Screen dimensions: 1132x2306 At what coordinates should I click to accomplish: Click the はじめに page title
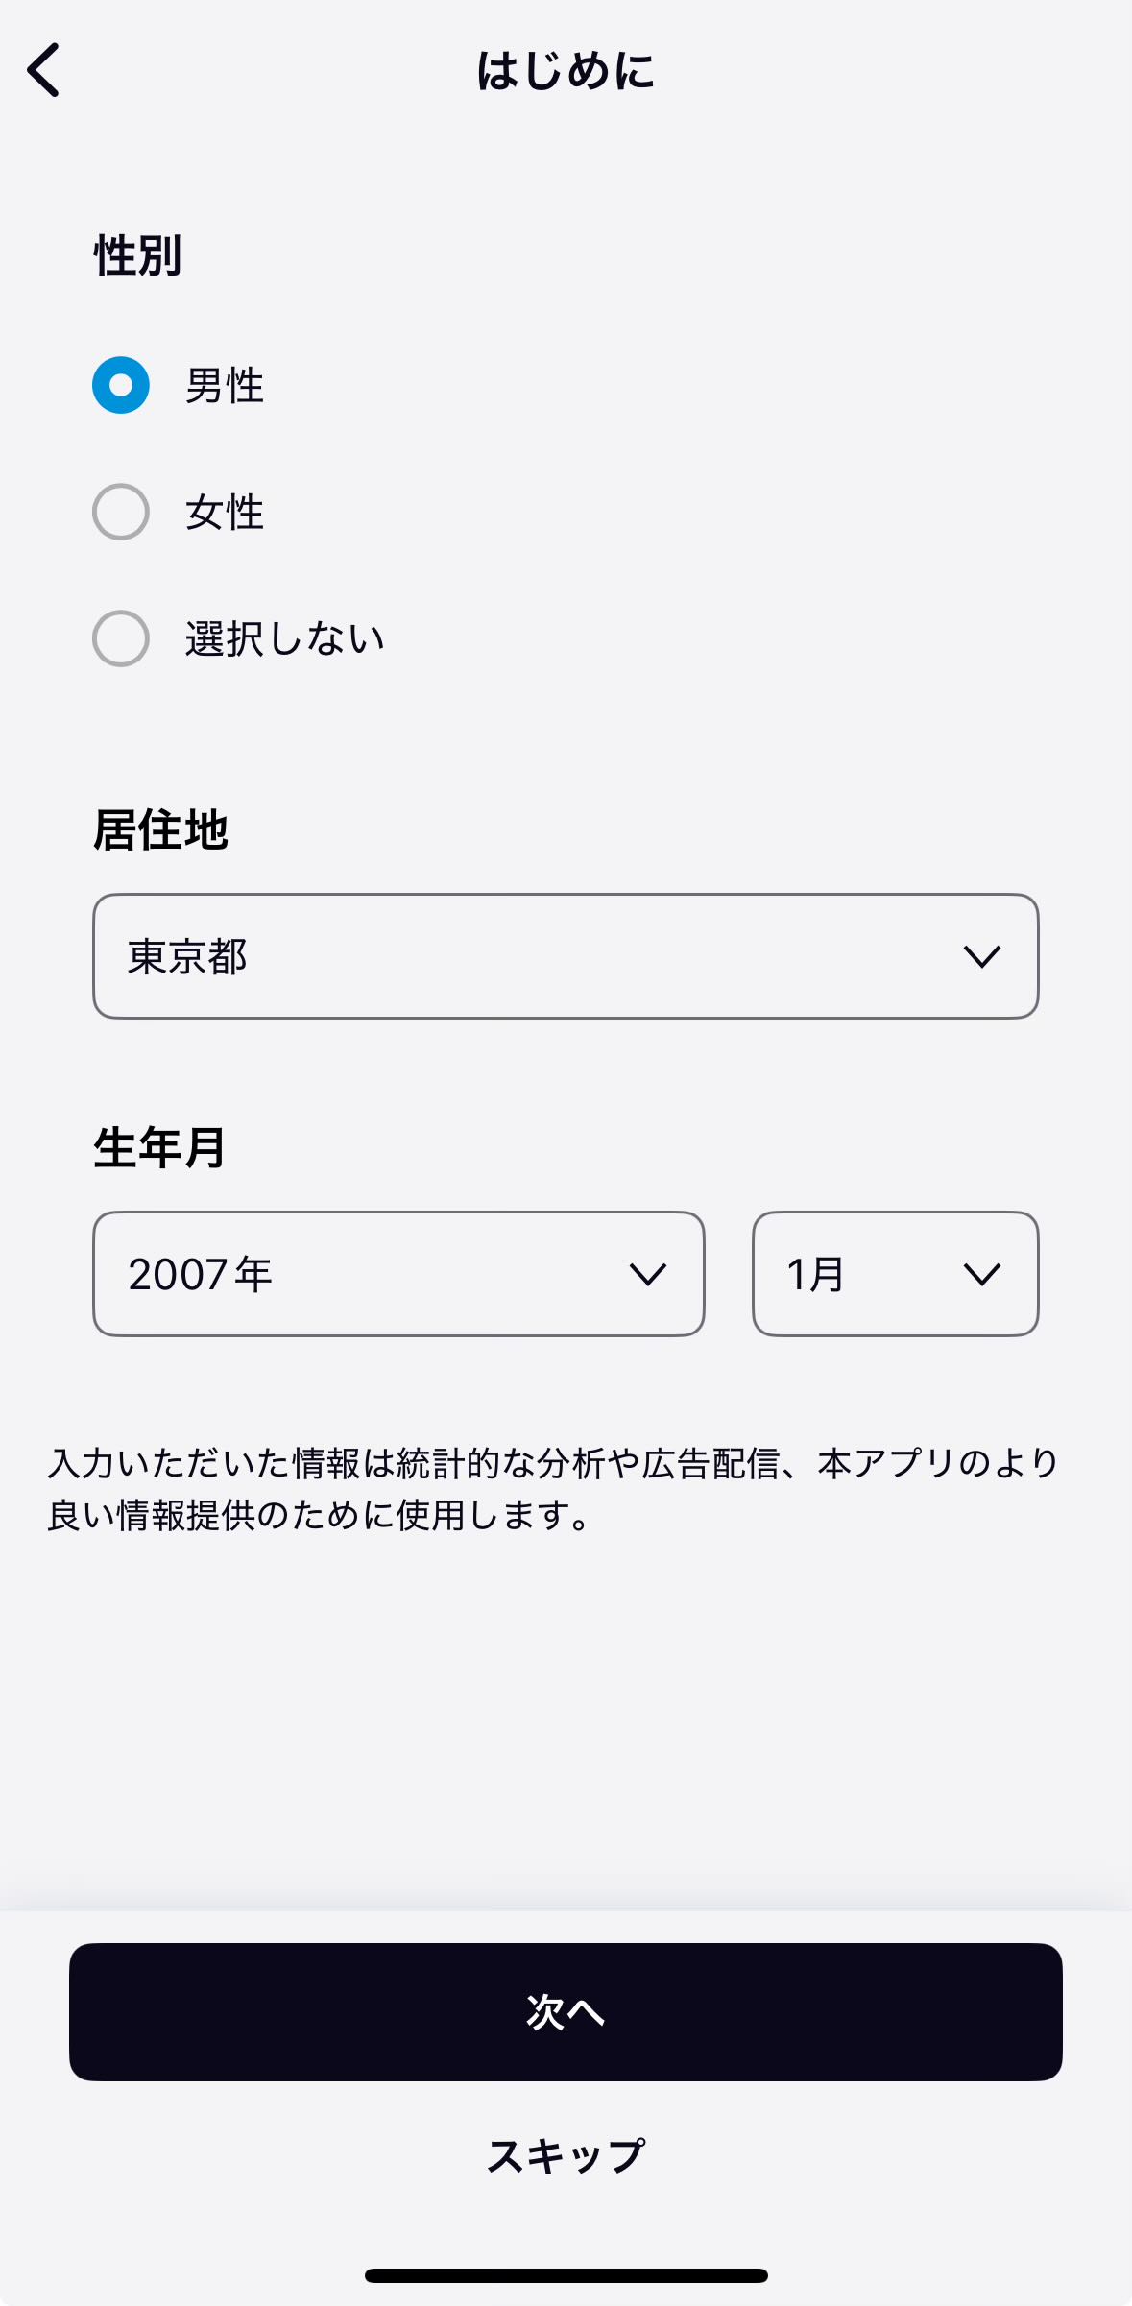pyautogui.click(x=566, y=71)
